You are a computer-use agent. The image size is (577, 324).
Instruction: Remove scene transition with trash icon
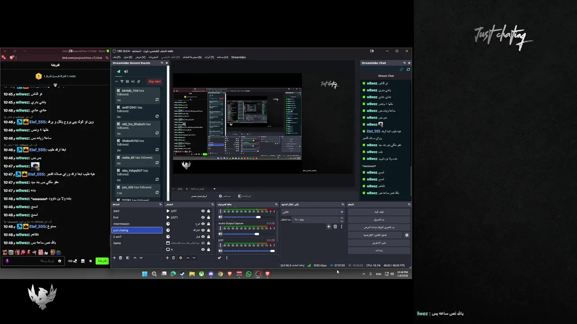pyautogui.click(x=335, y=227)
